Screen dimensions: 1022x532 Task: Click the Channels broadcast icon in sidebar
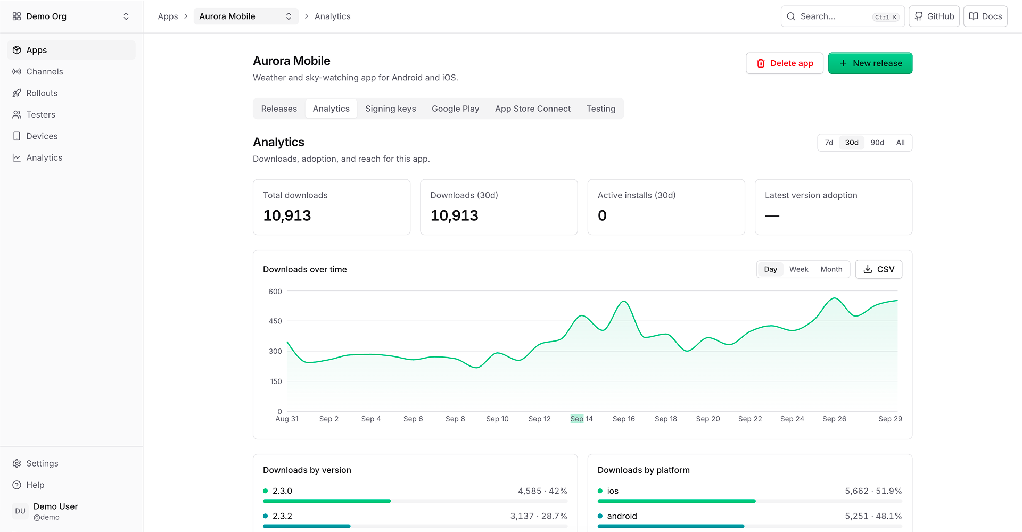tap(17, 71)
